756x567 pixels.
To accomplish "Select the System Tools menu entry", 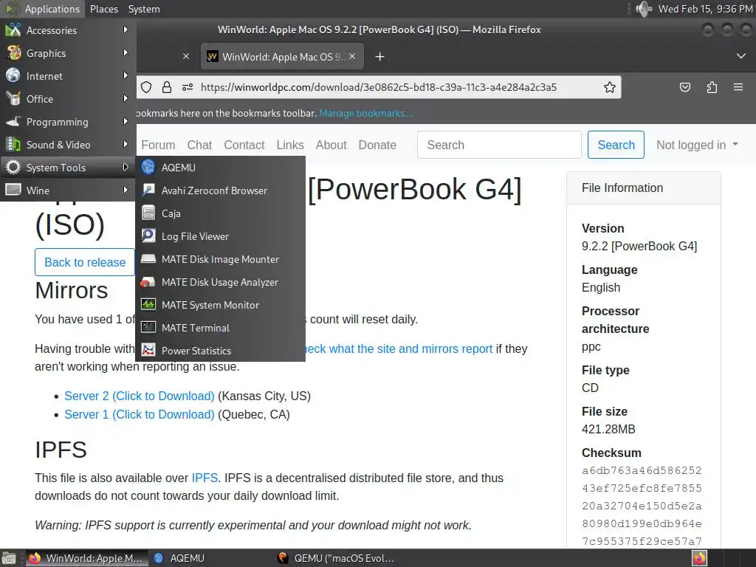I will tap(68, 168).
